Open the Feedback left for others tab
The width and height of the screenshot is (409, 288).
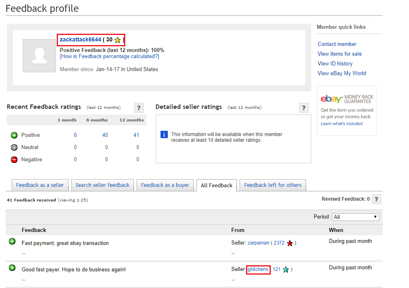click(273, 185)
